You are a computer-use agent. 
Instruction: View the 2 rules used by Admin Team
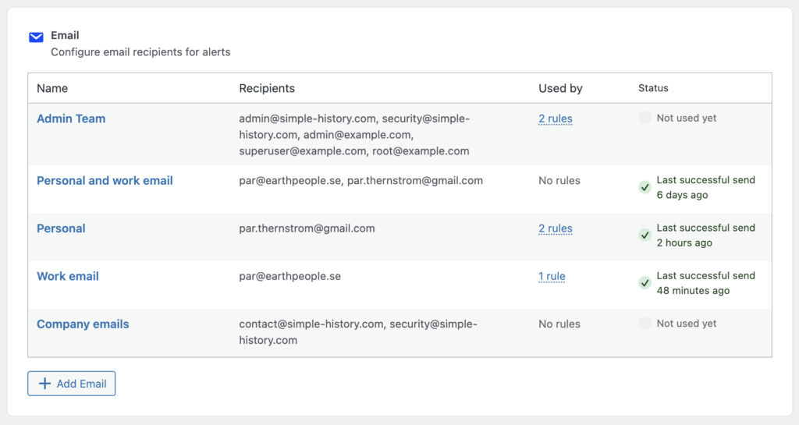pos(555,119)
